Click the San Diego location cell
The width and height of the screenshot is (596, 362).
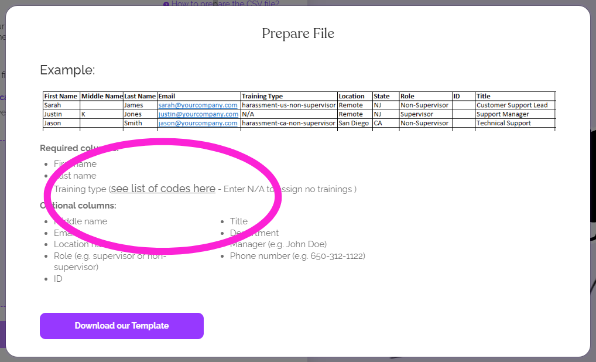point(353,123)
